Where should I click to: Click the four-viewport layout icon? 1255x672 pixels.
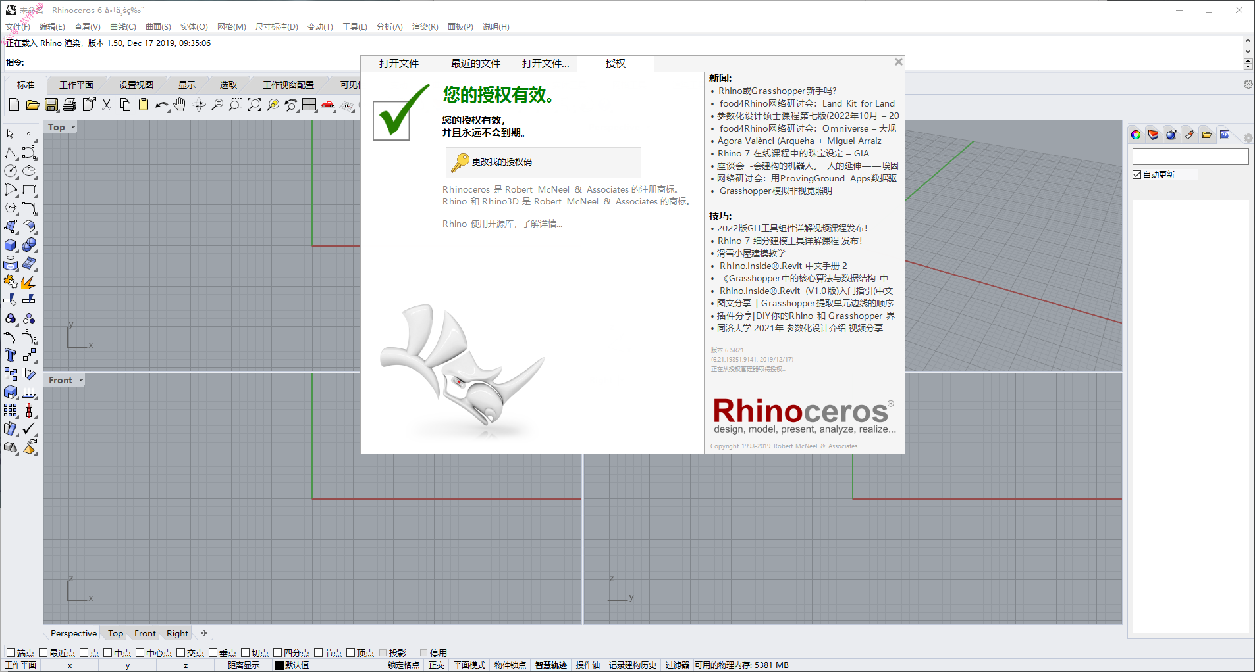click(309, 105)
